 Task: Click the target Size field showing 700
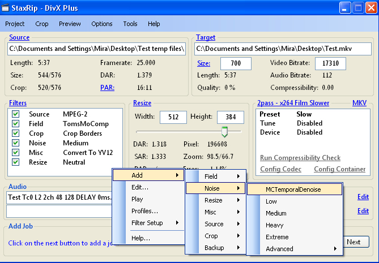pyautogui.click(x=236, y=63)
